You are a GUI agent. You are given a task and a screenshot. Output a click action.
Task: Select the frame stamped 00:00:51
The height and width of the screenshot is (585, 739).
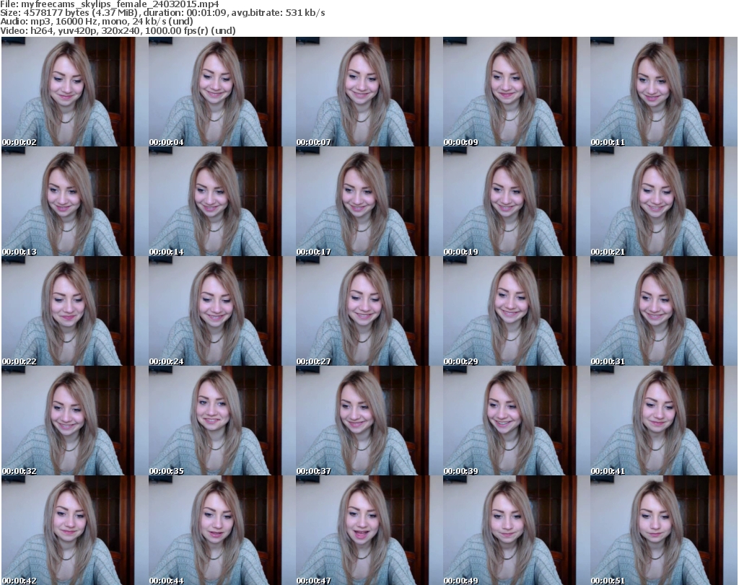coord(663,530)
